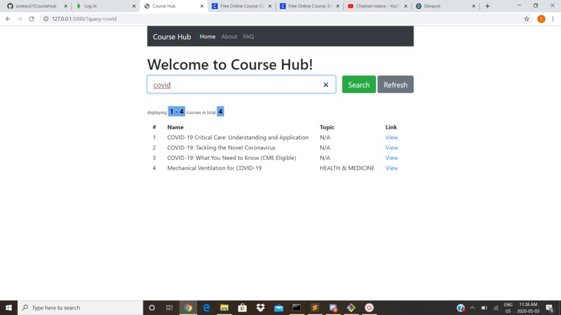Click the HEALTH & MEDICINE topic cell

[347, 168]
